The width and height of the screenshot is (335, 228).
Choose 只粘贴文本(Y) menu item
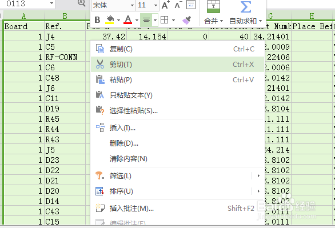click(178, 95)
